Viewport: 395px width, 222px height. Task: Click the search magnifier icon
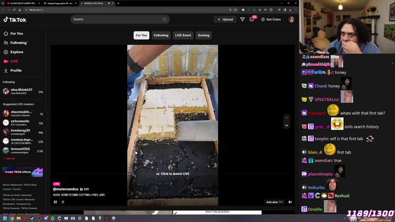(165, 19)
